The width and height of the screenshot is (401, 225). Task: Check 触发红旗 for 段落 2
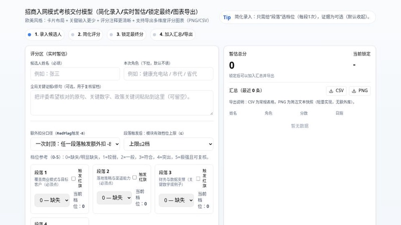click(x=134, y=177)
